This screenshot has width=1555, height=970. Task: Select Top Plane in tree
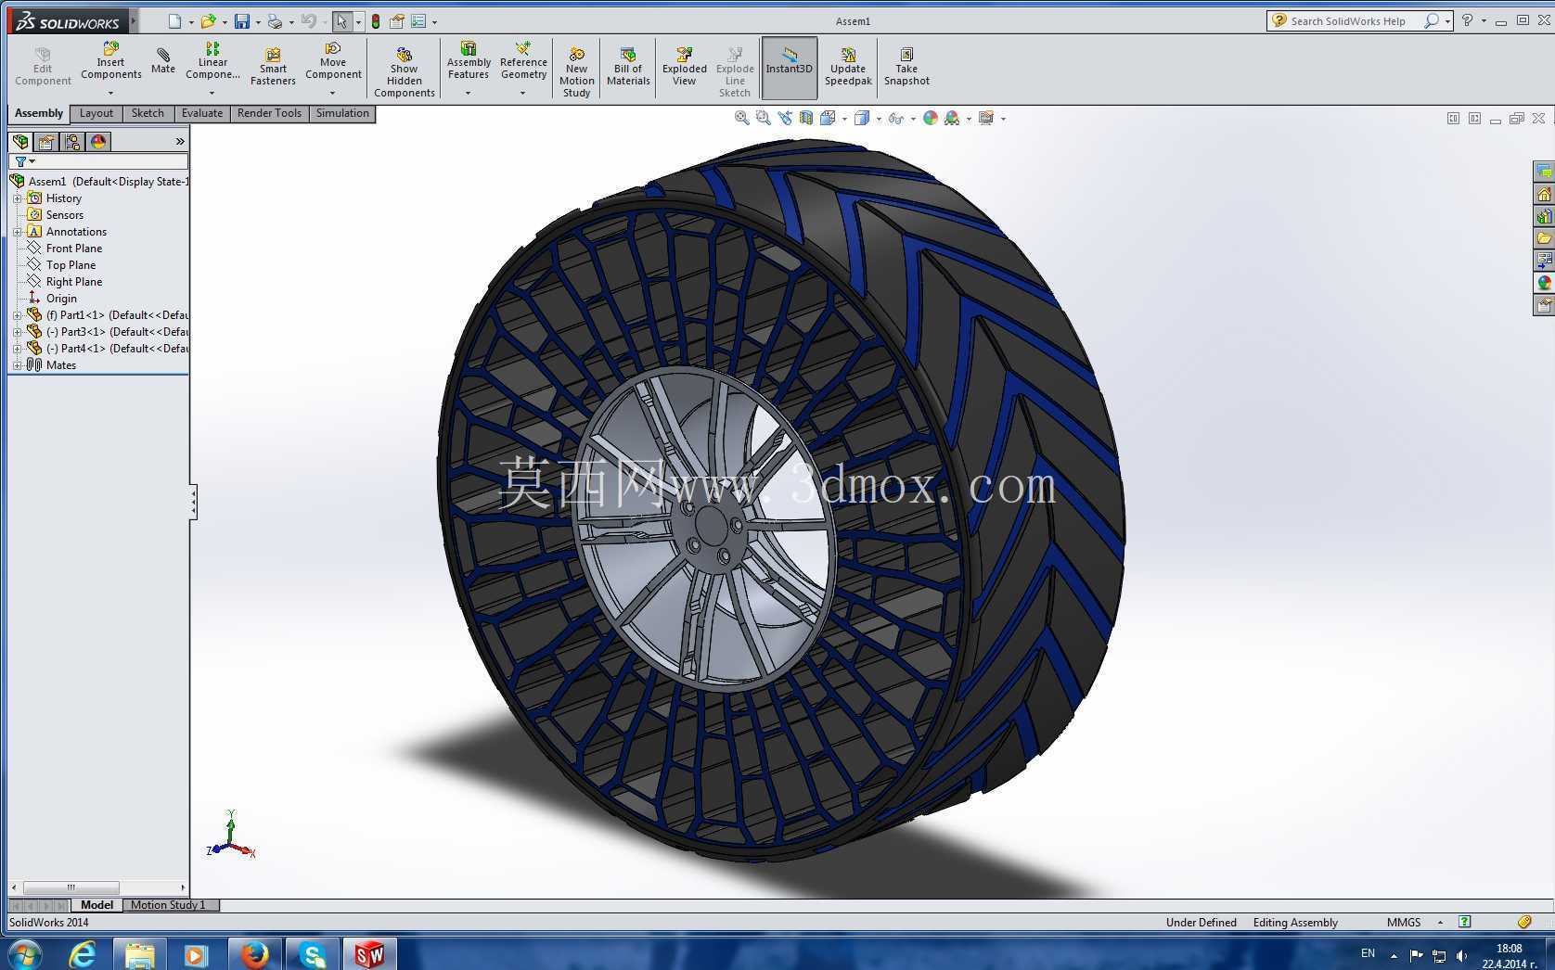[x=71, y=265]
